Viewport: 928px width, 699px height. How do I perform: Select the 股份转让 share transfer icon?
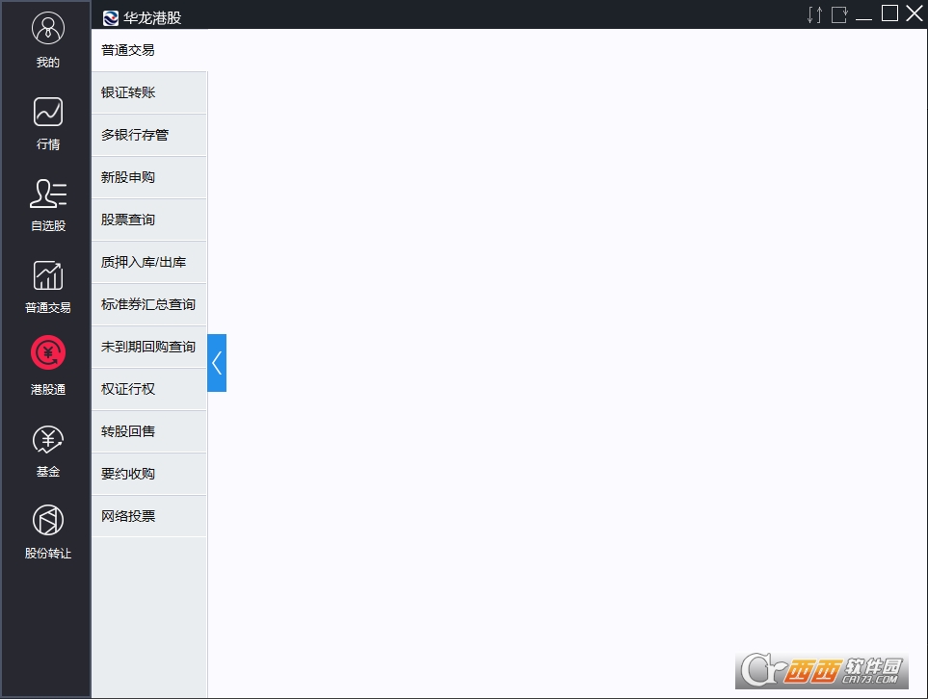tap(48, 521)
